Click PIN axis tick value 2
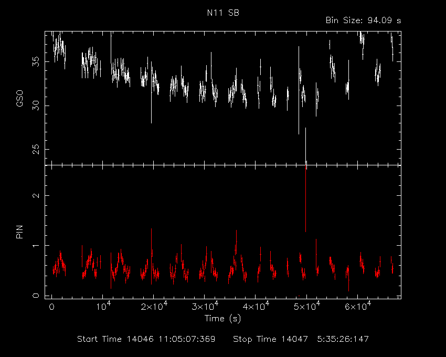Image resolution: width=446 pixels, height=357 pixels. click(x=36, y=196)
